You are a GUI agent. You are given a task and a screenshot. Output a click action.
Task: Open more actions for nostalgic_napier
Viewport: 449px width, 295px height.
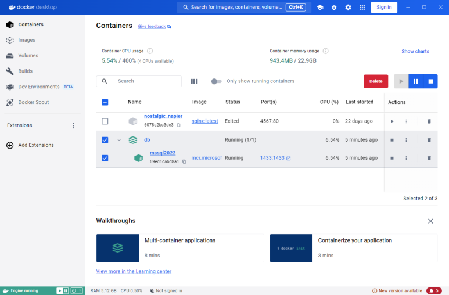406,121
